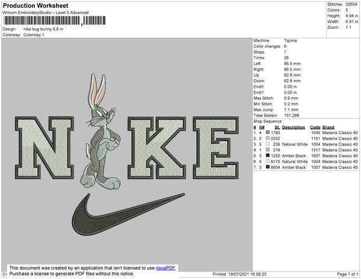Viewport: 361px width, 279px height.
Task: Click 'Amber Black' in stop row 5
Action: click(x=294, y=156)
